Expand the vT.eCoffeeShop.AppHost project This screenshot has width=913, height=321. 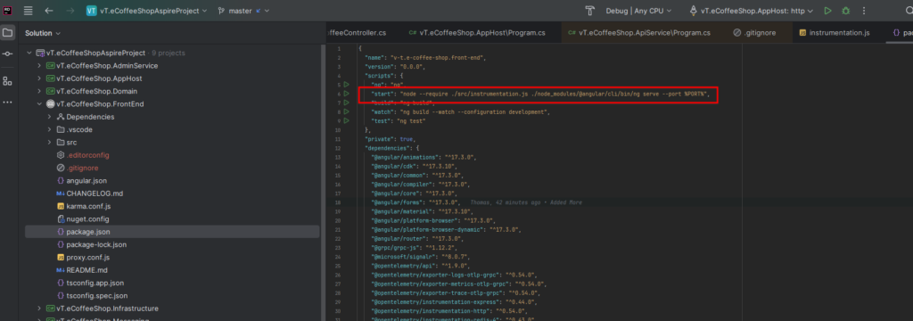(39, 78)
